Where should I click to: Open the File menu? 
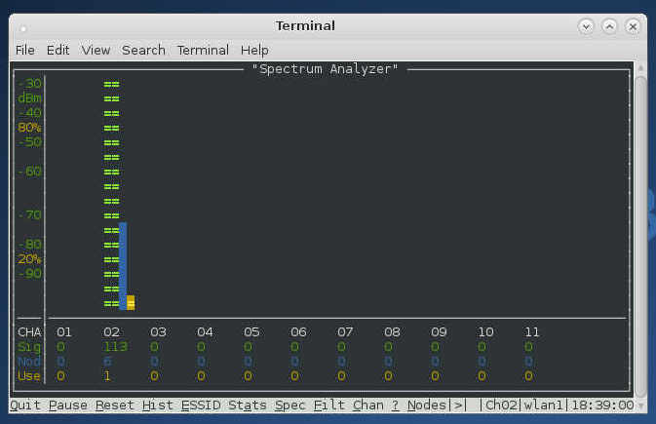pyautogui.click(x=25, y=50)
